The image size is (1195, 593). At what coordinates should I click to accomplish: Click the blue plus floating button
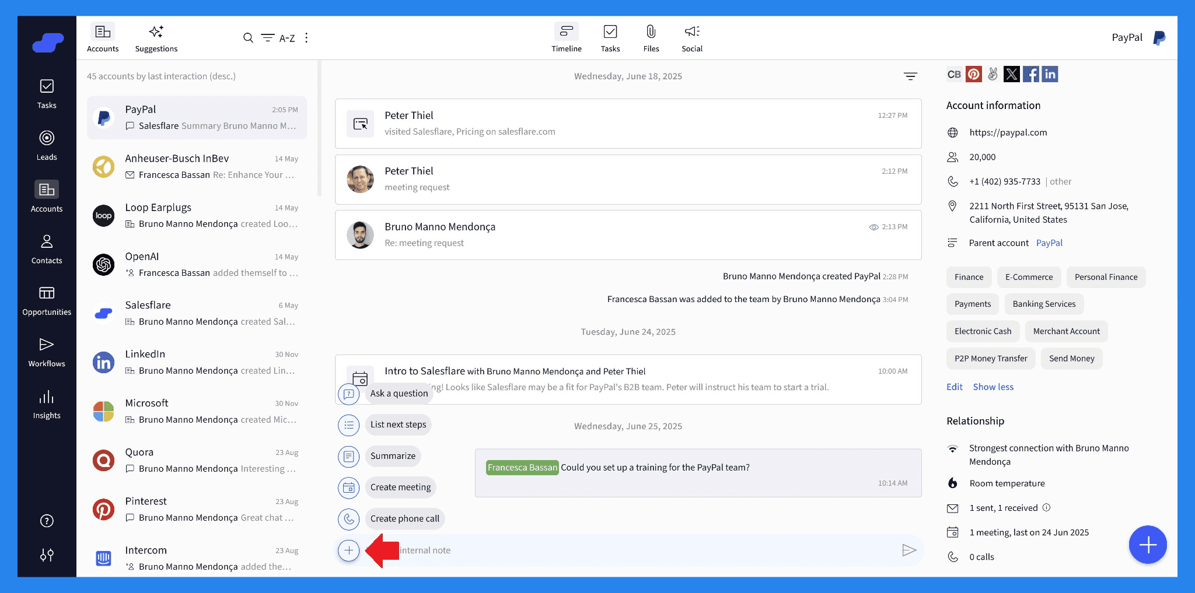coord(1148,545)
